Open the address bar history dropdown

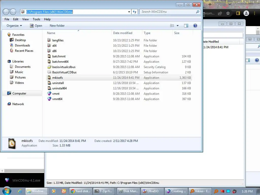(x=129, y=12)
